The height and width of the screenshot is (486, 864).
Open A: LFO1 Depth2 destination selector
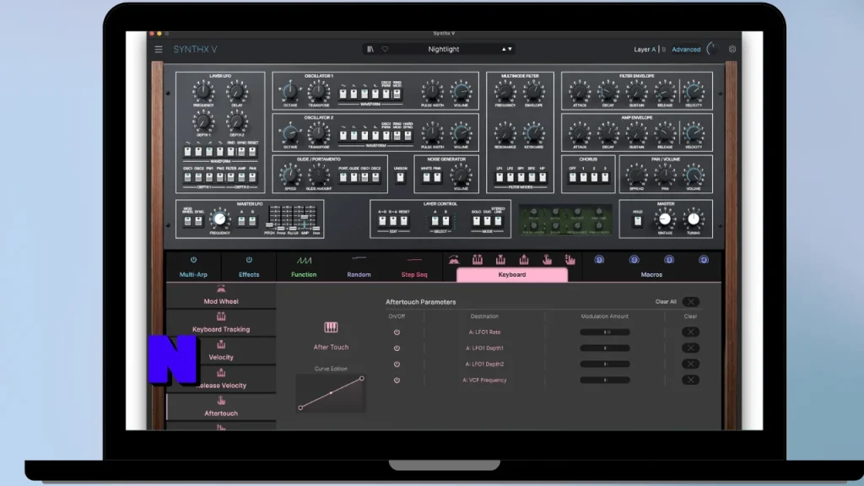484,364
